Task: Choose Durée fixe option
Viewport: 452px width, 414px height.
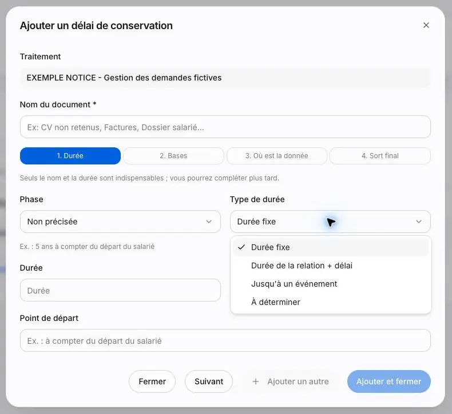Action: click(x=331, y=247)
